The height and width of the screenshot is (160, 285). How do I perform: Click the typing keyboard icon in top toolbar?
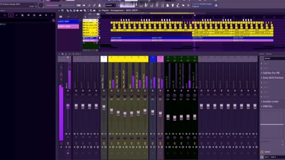[x=78, y=5]
